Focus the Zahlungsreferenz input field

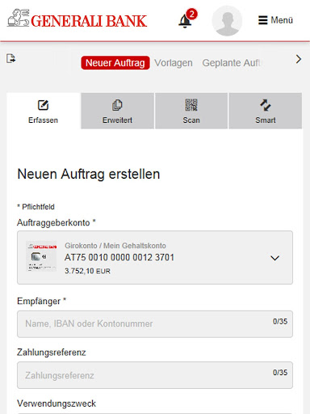click(x=155, y=375)
